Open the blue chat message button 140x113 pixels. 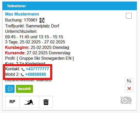coord(10,89)
